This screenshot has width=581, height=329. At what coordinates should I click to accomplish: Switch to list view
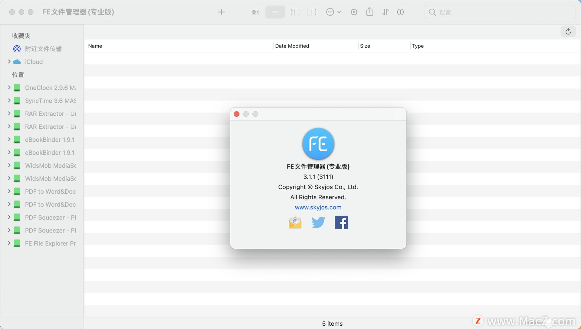point(275,12)
